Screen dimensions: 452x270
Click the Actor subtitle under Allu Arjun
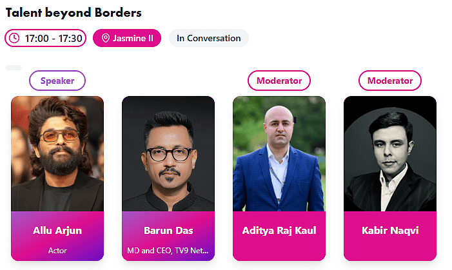coord(57,251)
